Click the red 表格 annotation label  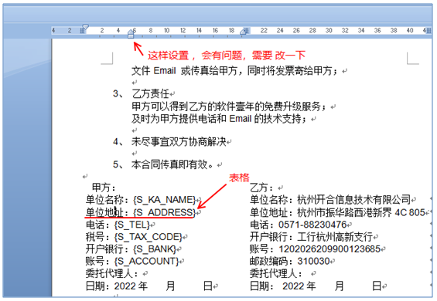coord(239,178)
